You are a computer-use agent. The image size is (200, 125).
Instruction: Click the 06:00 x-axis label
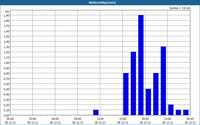(55, 119)
